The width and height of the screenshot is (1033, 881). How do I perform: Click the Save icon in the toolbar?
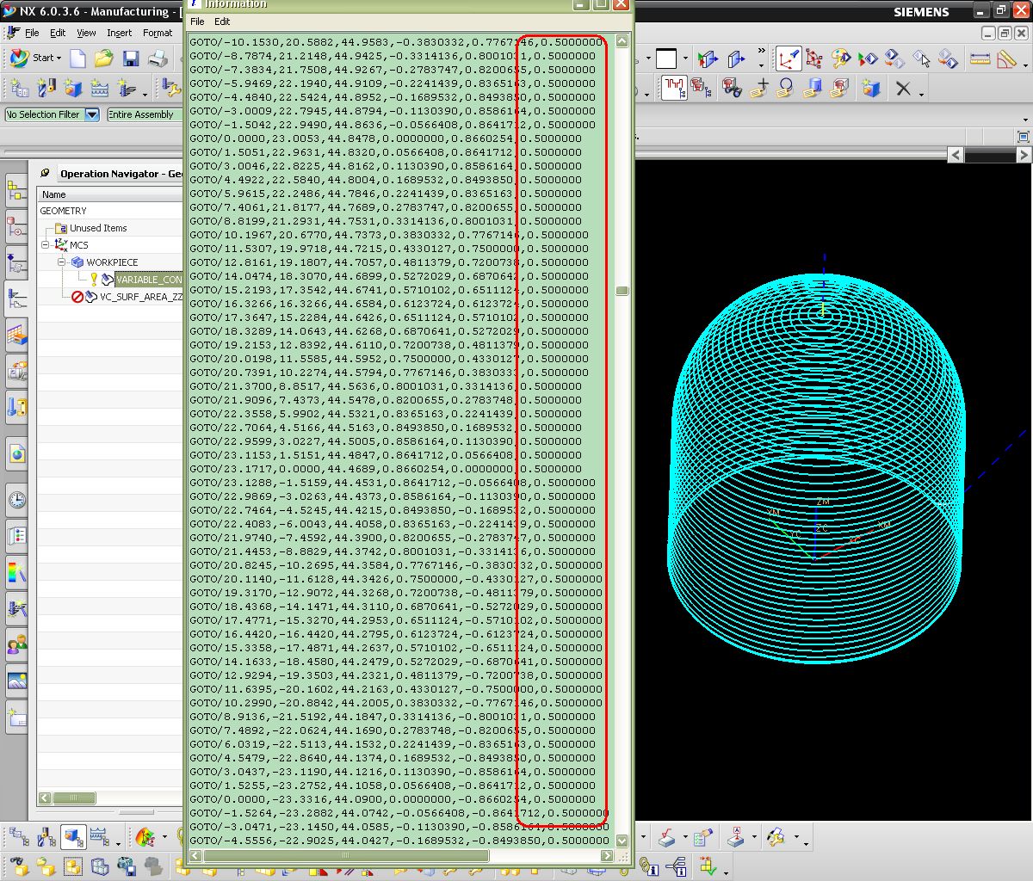[x=131, y=59]
